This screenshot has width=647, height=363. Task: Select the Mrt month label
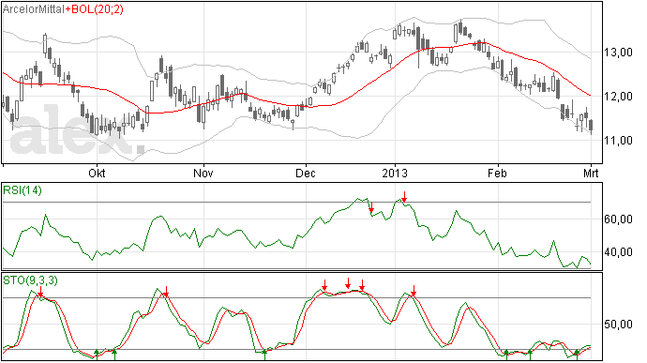click(591, 173)
